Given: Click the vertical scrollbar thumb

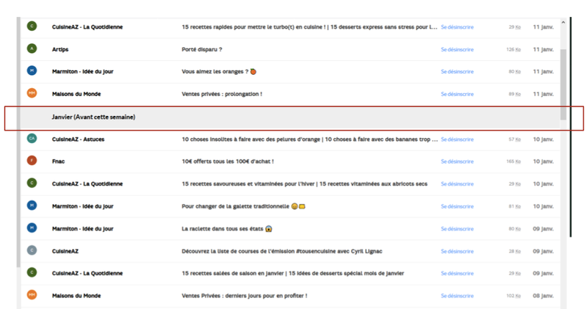Looking at the screenshot, I should tap(563, 81).
